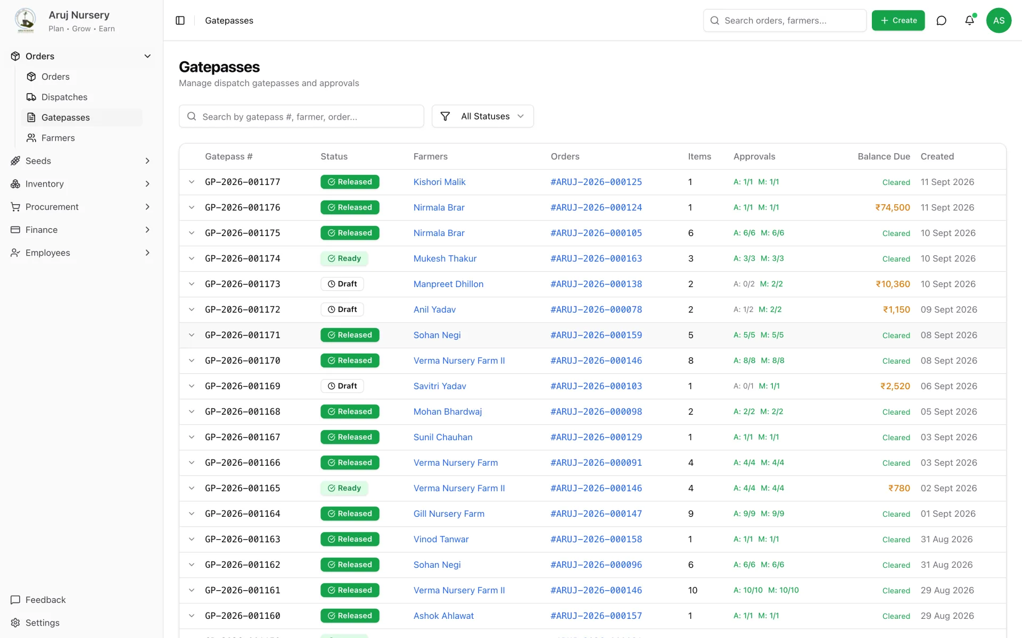Expand row GP-2026-001169
This screenshot has width=1022, height=638.
tap(192, 386)
